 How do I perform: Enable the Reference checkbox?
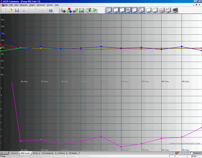191,153
